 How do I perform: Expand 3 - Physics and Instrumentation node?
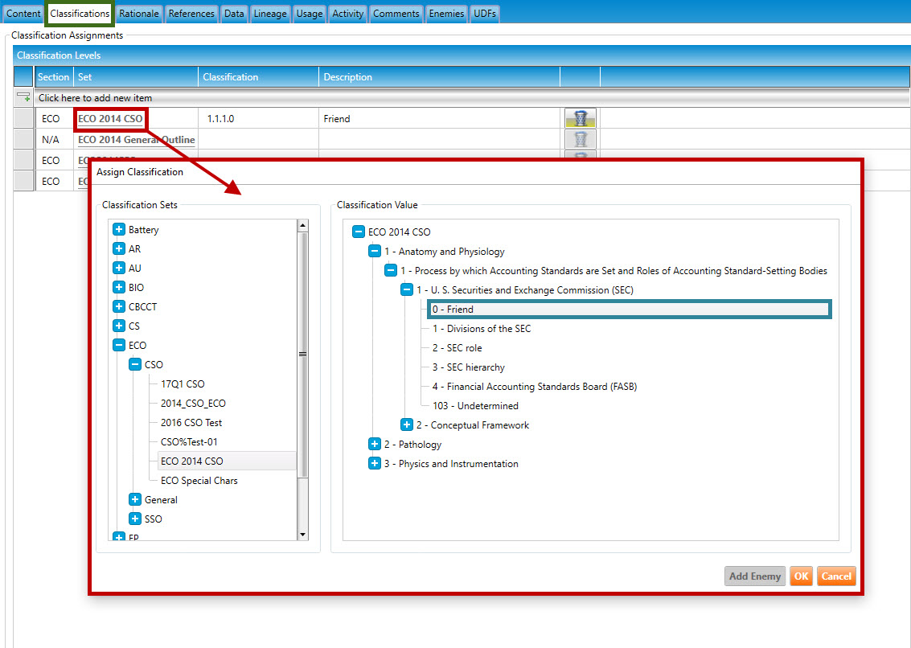[374, 463]
